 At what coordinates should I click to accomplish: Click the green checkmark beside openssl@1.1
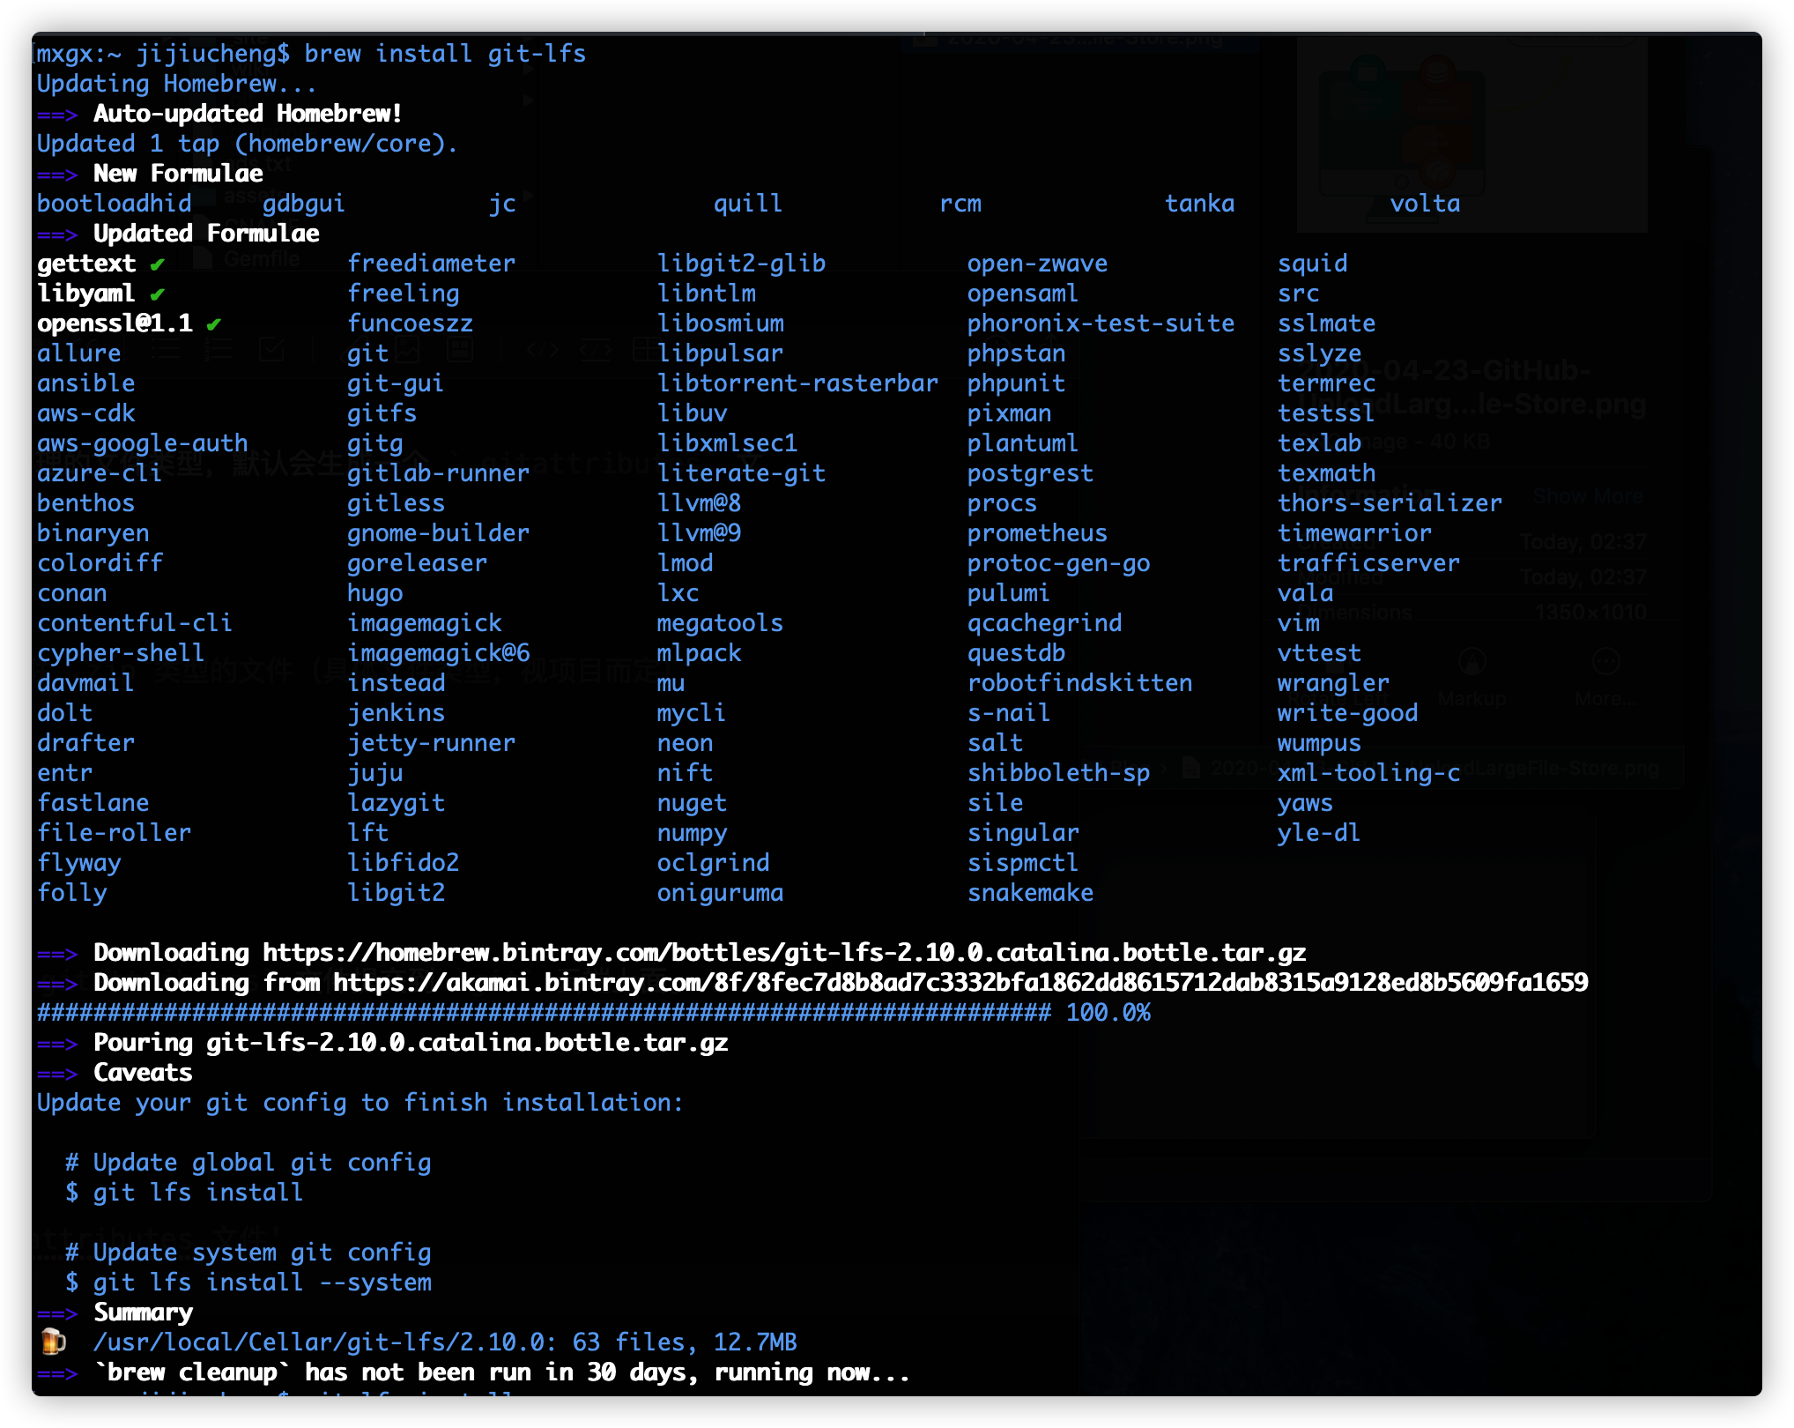pyautogui.click(x=212, y=324)
